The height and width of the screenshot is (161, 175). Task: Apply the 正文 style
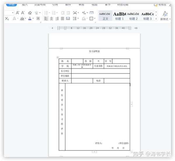(x=105, y=16)
